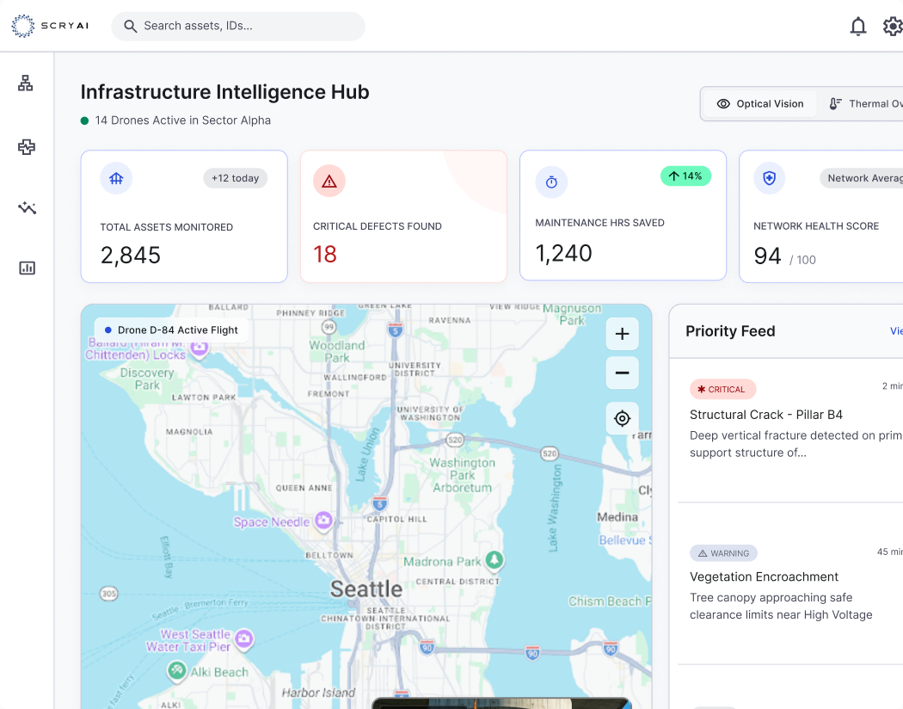Recenter map with locate target button
Image resolution: width=903 pixels, height=709 pixels.
tap(622, 418)
